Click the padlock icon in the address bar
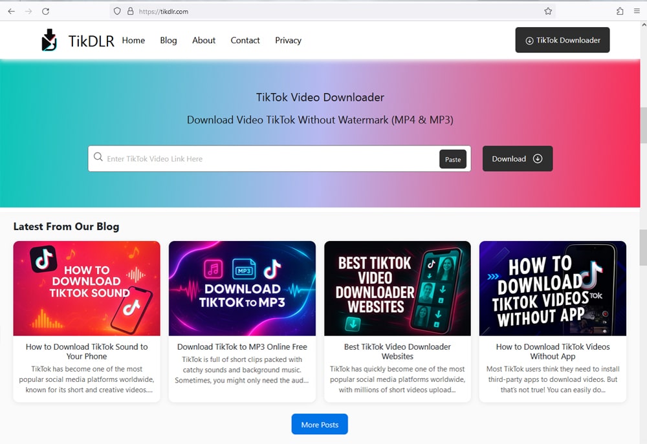Viewport: 647px width, 444px height. (x=129, y=11)
